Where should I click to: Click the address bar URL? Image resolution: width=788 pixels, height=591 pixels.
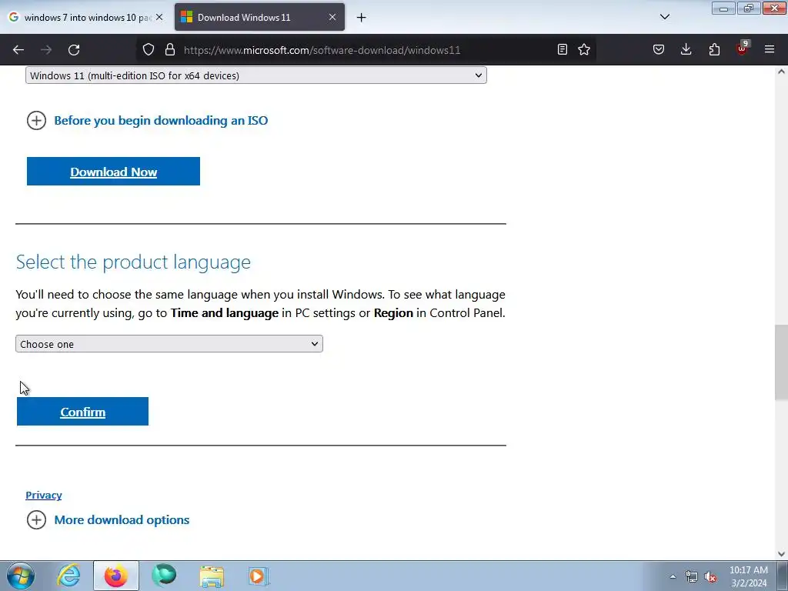322,50
